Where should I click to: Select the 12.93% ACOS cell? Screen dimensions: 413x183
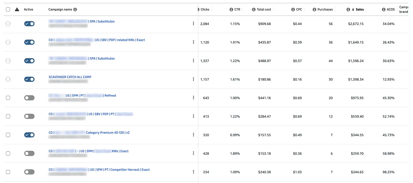coord(389,79)
